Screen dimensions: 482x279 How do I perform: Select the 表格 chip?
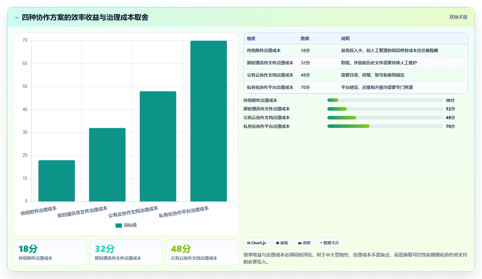pyautogui.click(x=282, y=243)
